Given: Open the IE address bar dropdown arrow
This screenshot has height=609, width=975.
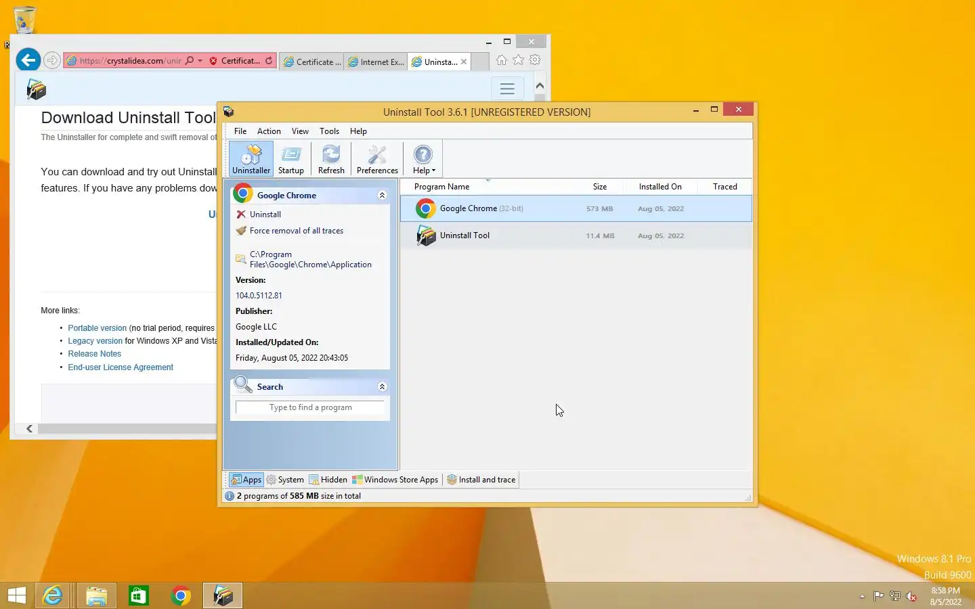Looking at the screenshot, I should tap(200, 61).
